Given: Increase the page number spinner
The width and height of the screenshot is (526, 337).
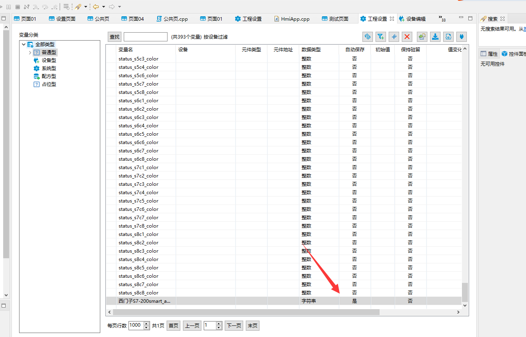Looking at the screenshot, I should click(219, 323).
